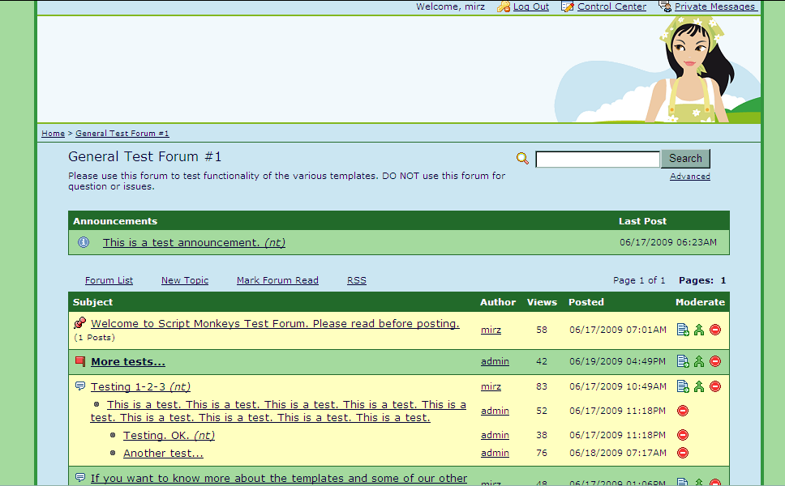Click the Subject column header

[x=92, y=302]
